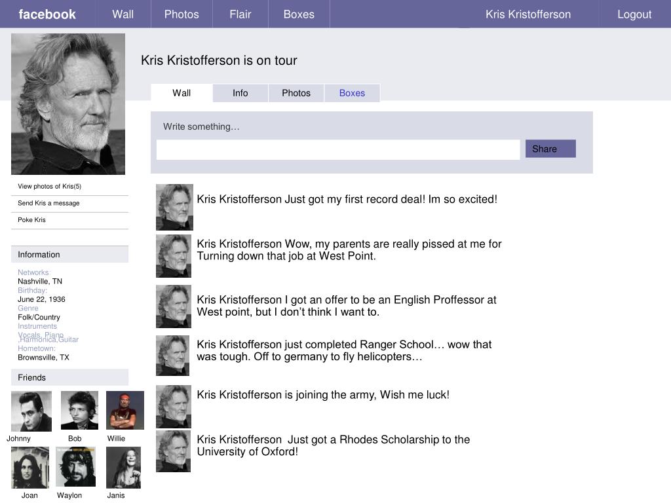Viewport: 671px width, 503px height.
Task: Select Willie's friend picture
Action: click(x=125, y=410)
